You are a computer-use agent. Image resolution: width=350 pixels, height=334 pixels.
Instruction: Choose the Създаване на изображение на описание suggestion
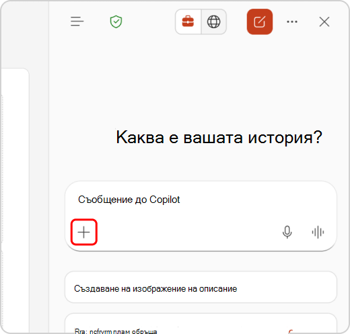click(x=201, y=287)
